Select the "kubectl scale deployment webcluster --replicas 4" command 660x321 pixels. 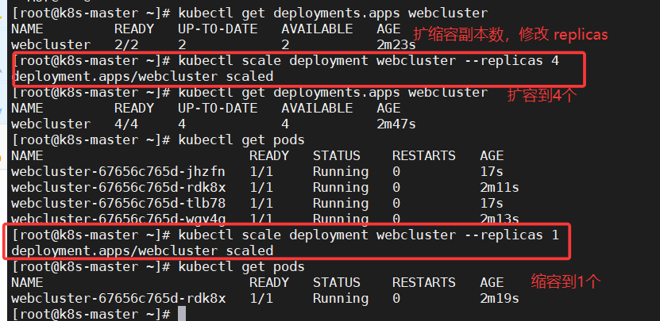click(369, 60)
